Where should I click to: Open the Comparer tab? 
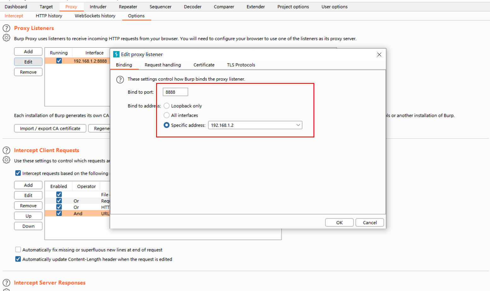[224, 7]
